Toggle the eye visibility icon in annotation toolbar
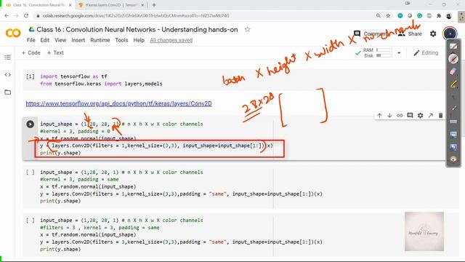 453,159
